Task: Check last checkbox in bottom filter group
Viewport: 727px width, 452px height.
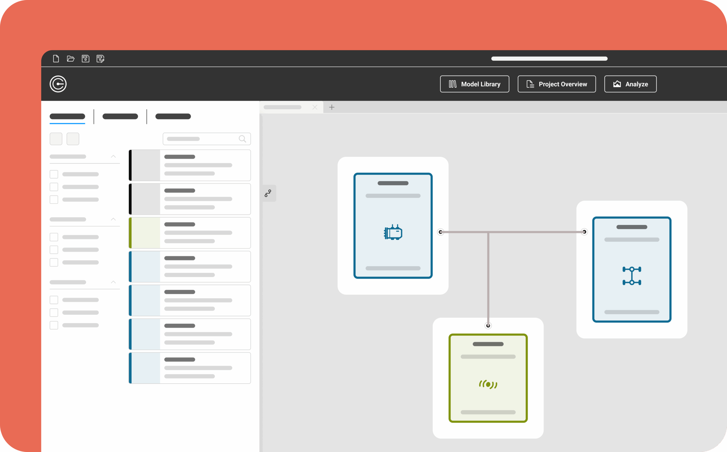Action: click(x=54, y=325)
